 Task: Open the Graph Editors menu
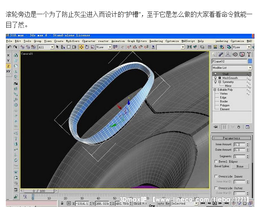pyautogui.click(x=137, y=41)
